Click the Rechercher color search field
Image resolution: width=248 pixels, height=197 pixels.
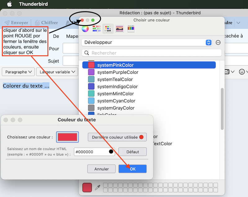coord(152,53)
